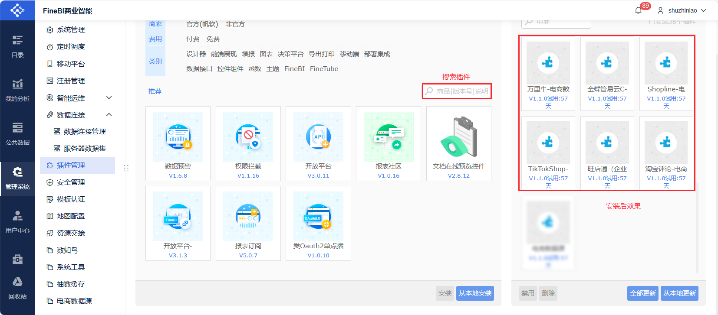Image resolution: width=718 pixels, height=315 pixels.
Task: Filter by 设计器 category
Action: pyautogui.click(x=196, y=54)
